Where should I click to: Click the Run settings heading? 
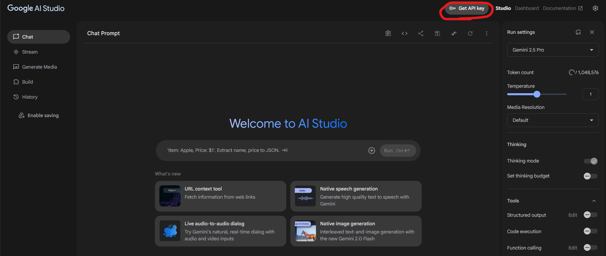tap(521, 32)
